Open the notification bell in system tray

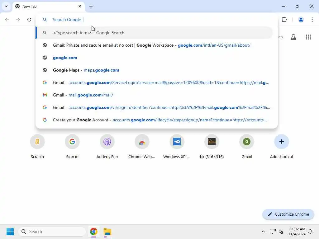click(310, 232)
